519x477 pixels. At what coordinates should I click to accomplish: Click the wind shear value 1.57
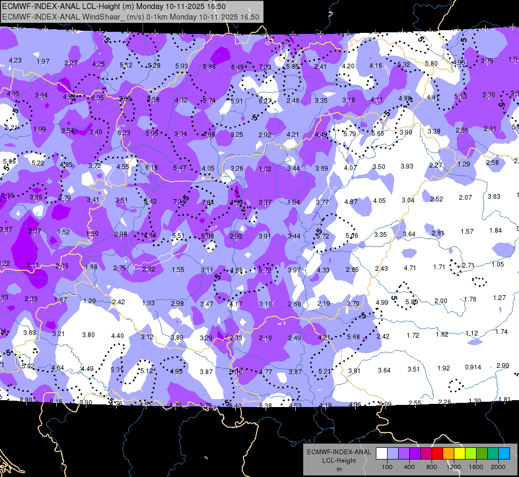467,232
